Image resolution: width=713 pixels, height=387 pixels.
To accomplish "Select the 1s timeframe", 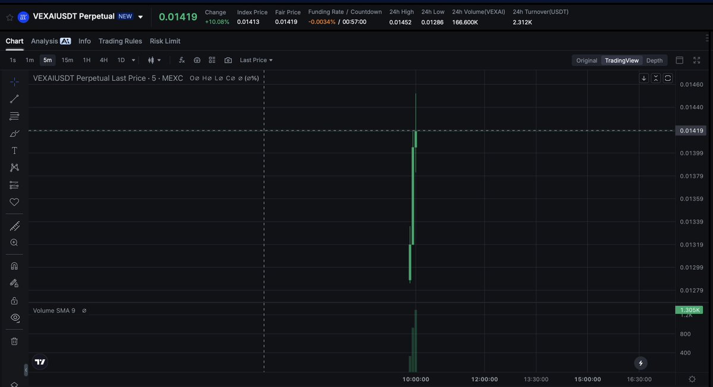I will pos(12,60).
